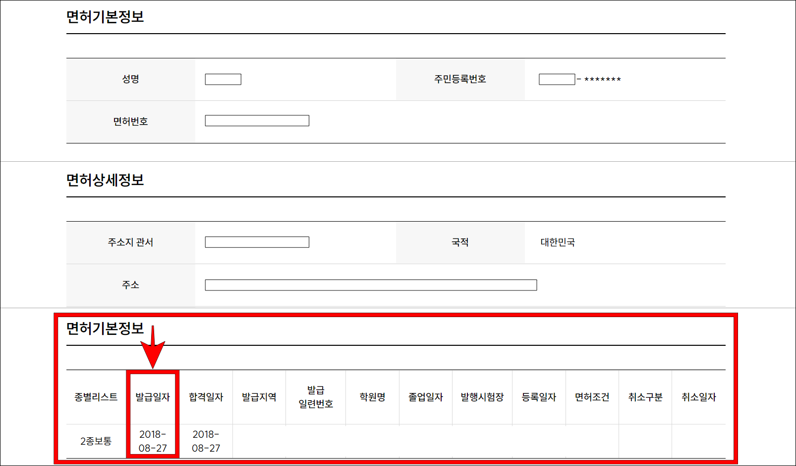Viewport: 796px width, 466px height.
Task: Click the 면허조건 column header
Action: point(592,397)
